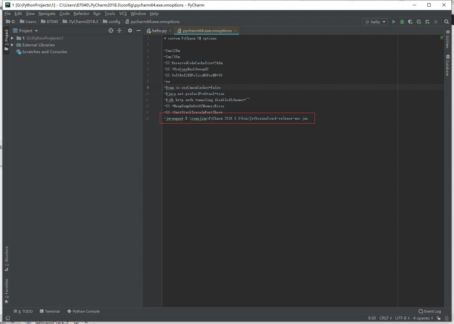Toggle read-only lock icon in status bar
Screen dimensions: 454x324
tap(438, 318)
